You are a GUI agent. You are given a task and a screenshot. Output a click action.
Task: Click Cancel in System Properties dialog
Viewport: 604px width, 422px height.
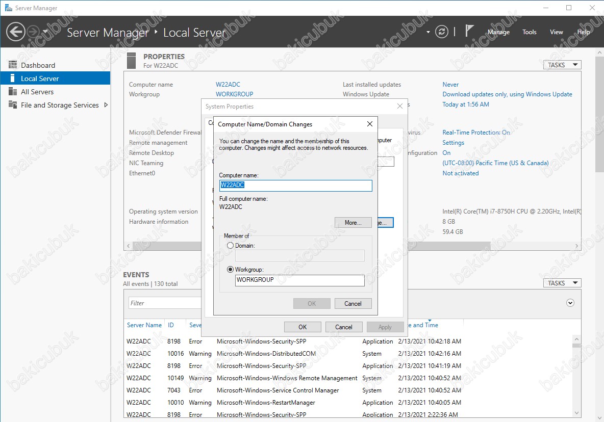click(x=344, y=327)
